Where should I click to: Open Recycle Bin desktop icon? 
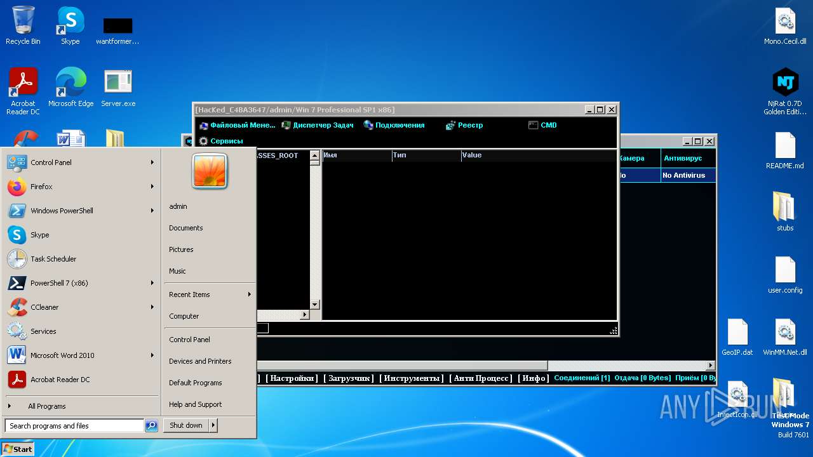pyautogui.click(x=23, y=25)
